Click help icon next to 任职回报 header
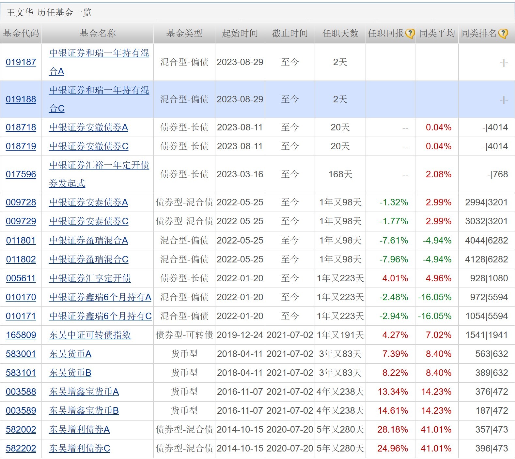Image resolution: width=515 pixels, height=459 pixels. [x=410, y=33]
